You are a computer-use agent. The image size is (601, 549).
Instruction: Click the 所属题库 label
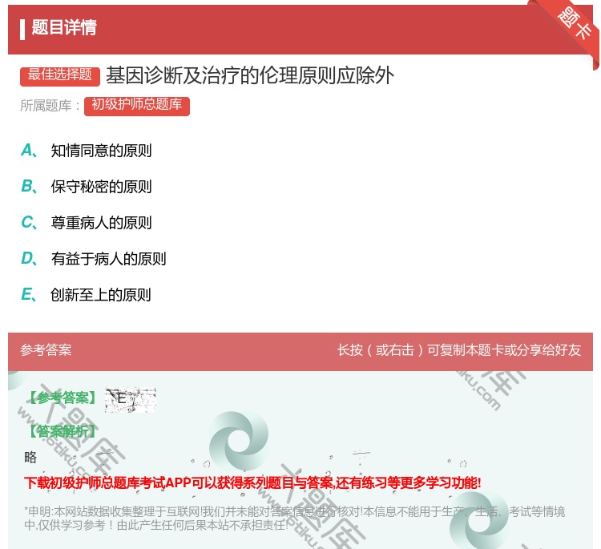point(50,106)
